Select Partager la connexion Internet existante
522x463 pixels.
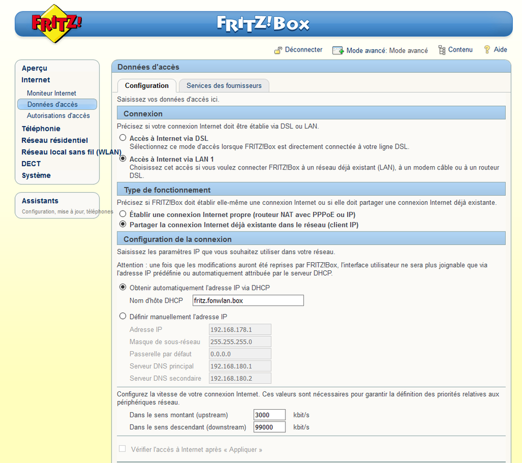[123, 224]
